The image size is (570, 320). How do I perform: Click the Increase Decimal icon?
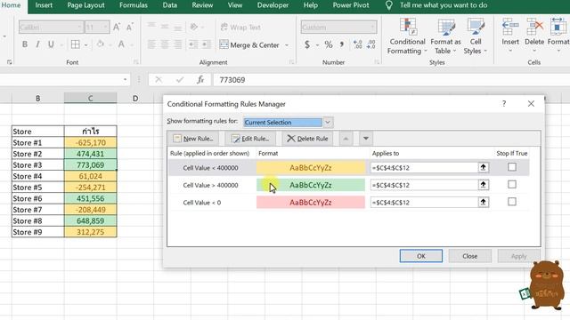tap(357, 44)
